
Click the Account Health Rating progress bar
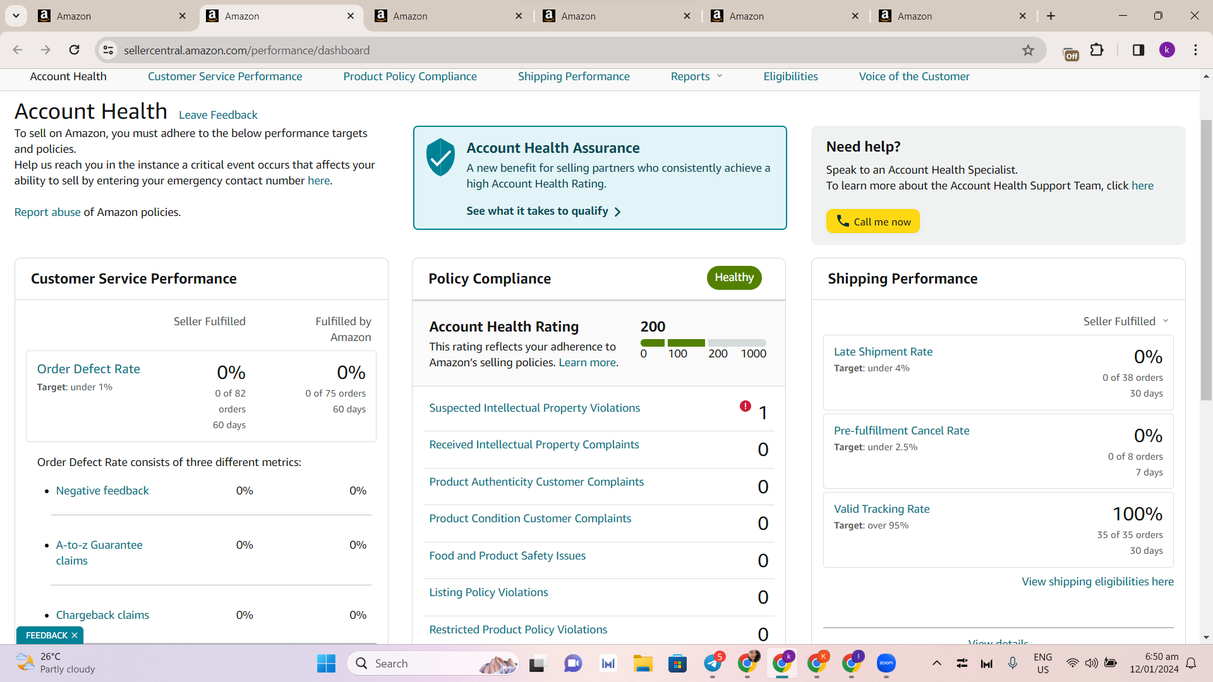[703, 343]
